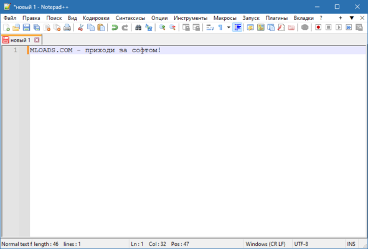The height and width of the screenshot is (249, 368).
Task: Show the Document Map panel icon
Action: click(x=261, y=27)
